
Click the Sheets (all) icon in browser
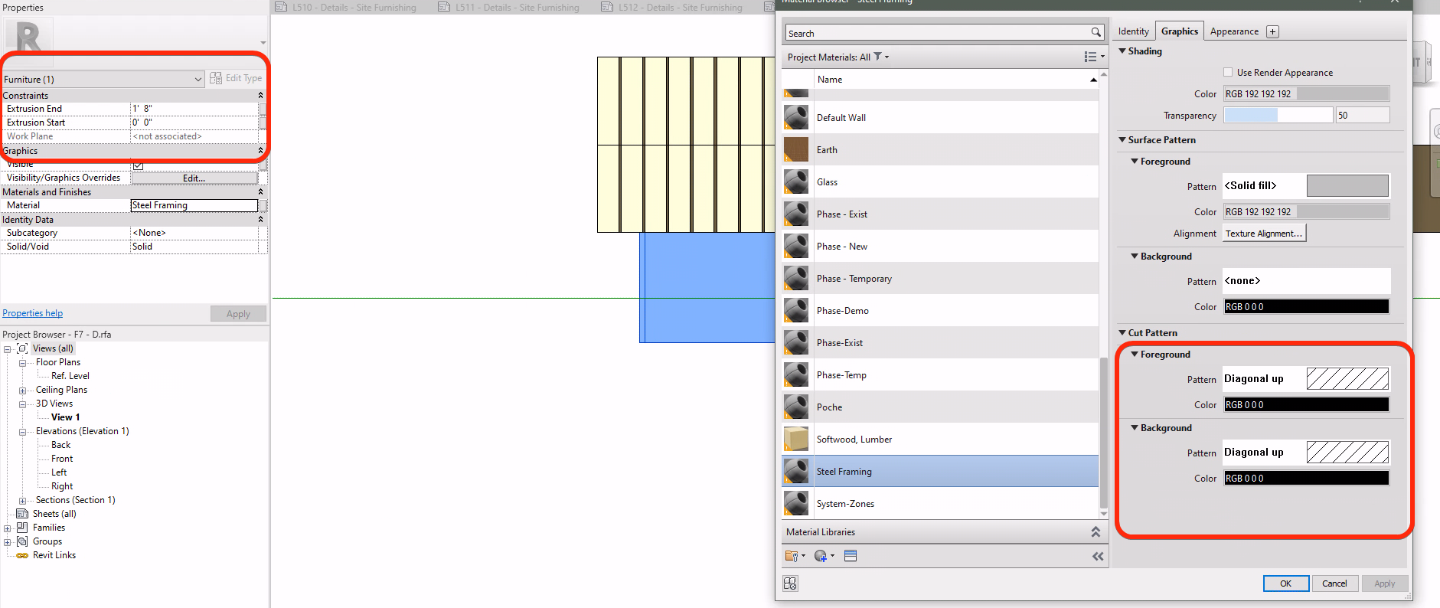pyautogui.click(x=22, y=514)
